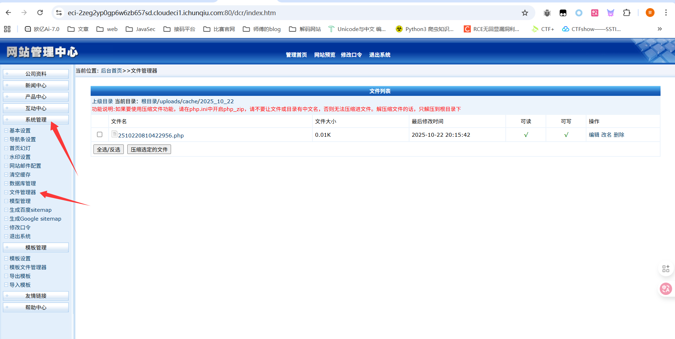This screenshot has height=339, width=675.
Task: Show more bookmarks with the chevron
Action: 659,29
